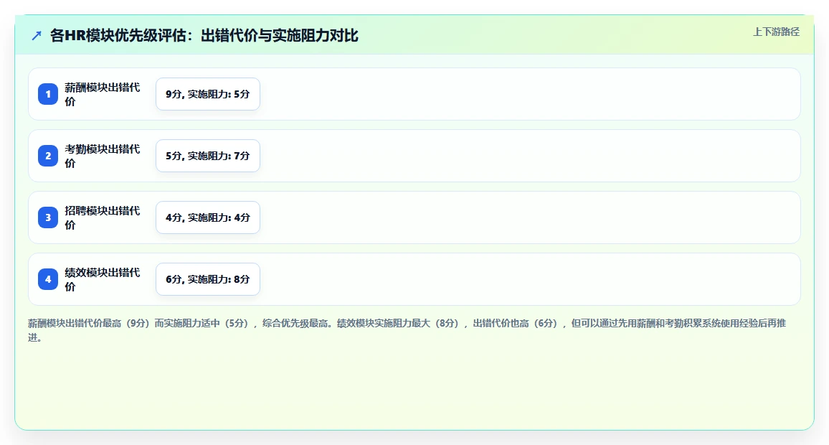Click the value box 5分, 实施阻力: 7分
This screenshot has width=829, height=445.
[x=208, y=156]
